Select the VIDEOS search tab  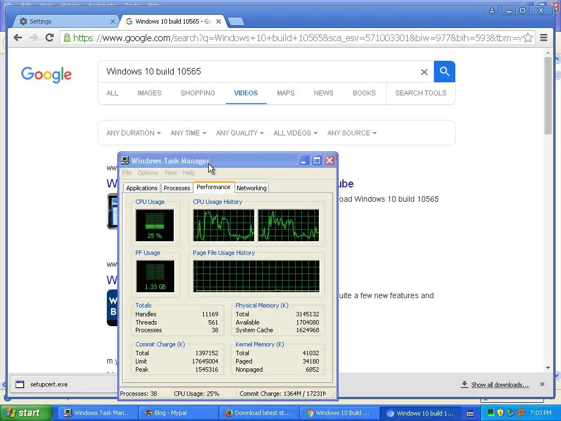pyautogui.click(x=246, y=93)
